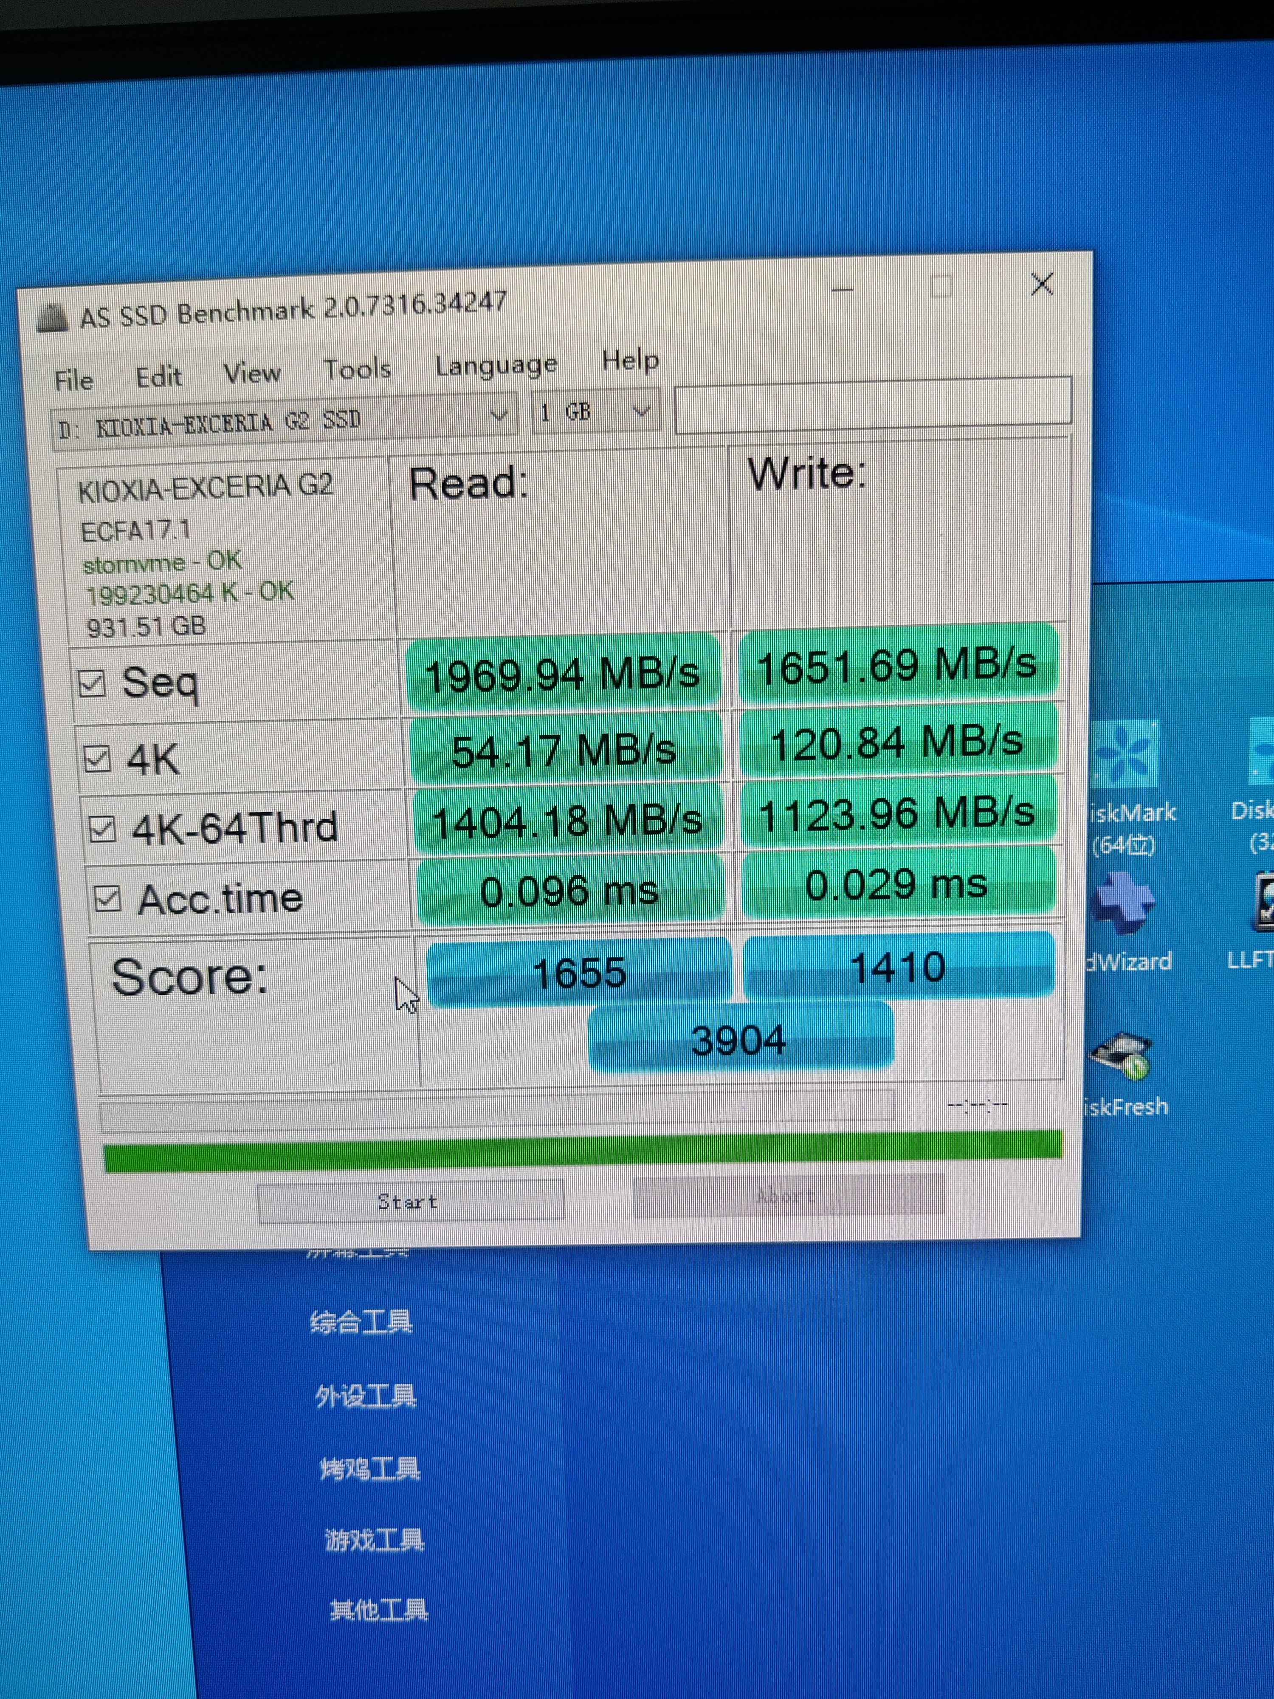Click the Seq write value 1651.69 MB/s

(898, 664)
